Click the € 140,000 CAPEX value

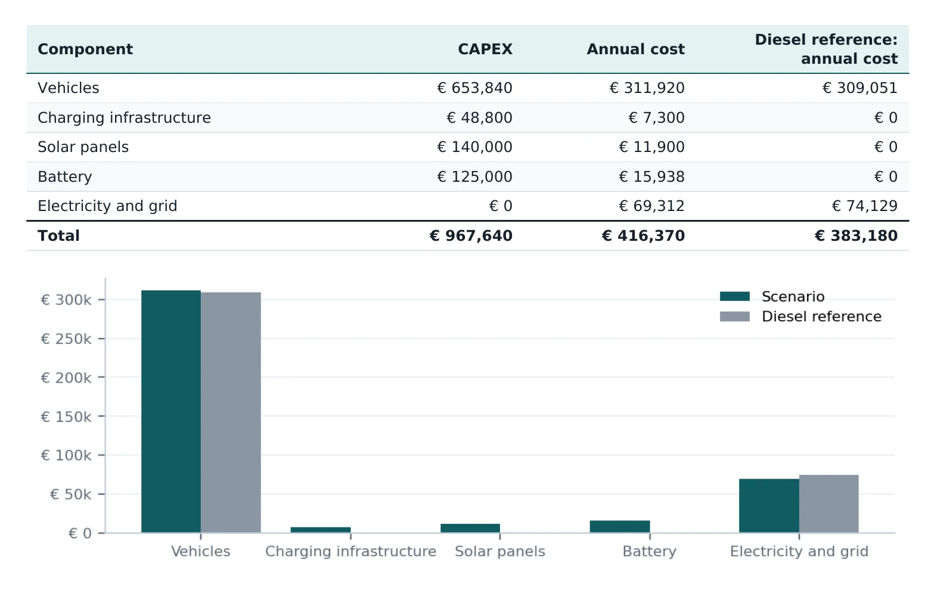click(474, 147)
